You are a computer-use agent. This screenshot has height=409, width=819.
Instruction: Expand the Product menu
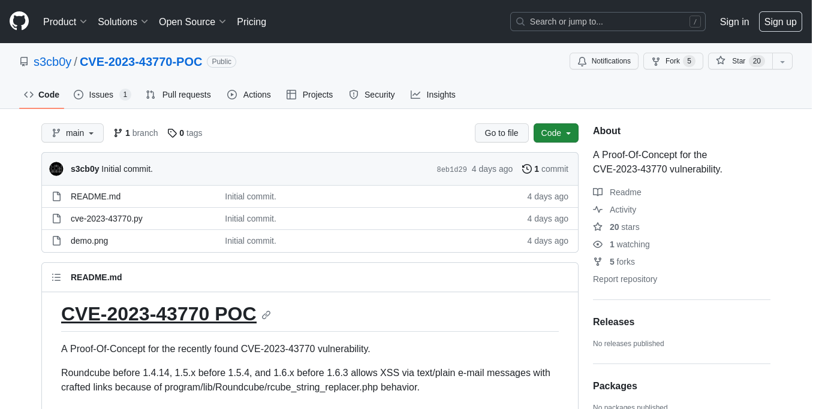(65, 22)
